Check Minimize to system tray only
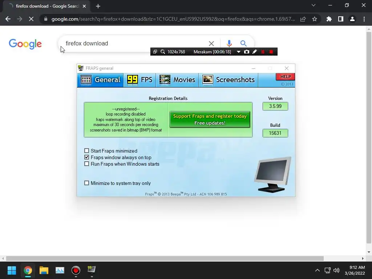Screen dimensions: 372x279 coord(86,183)
